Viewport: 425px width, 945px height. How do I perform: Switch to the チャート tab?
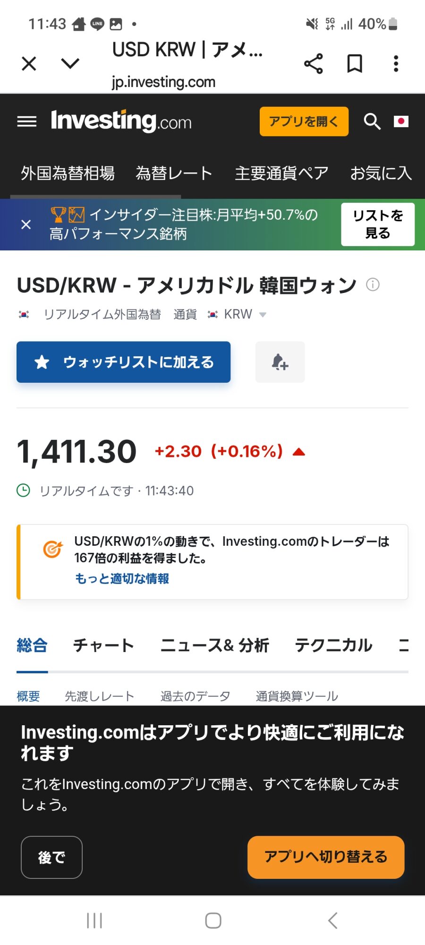pyautogui.click(x=103, y=645)
